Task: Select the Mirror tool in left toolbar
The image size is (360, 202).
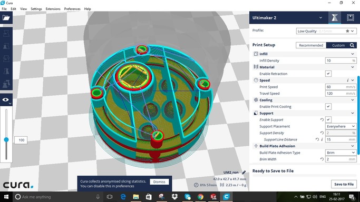Action: pyautogui.click(x=6, y=71)
